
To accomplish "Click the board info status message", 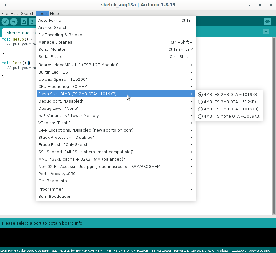I will click(x=42, y=223).
